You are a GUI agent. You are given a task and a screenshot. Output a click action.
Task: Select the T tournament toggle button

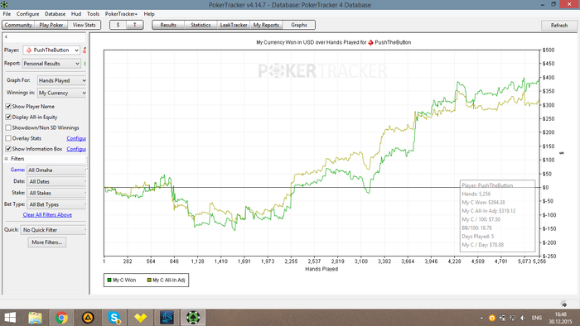pos(134,25)
